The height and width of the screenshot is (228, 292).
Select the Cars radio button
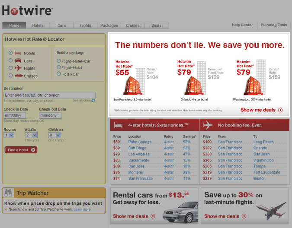coord(11,60)
